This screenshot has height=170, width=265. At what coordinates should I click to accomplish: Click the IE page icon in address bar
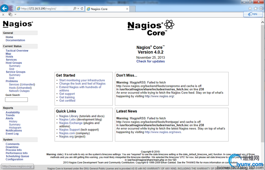pyautogui.click(x=19, y=8)
